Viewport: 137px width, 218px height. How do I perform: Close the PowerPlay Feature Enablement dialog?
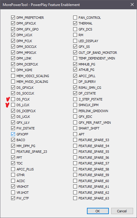[x=132, y=4]
